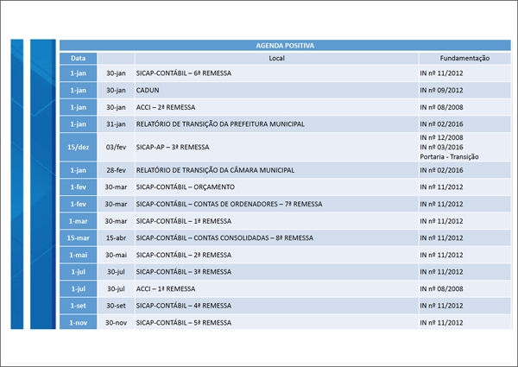
Task: Click the '28-fev' deadline cell
Action: (x=116, y=170)
